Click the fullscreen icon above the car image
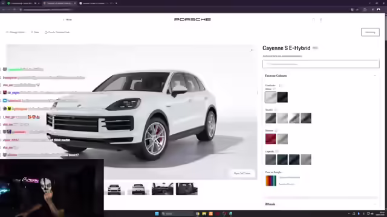The image size is (387, 217). [252, 50]
